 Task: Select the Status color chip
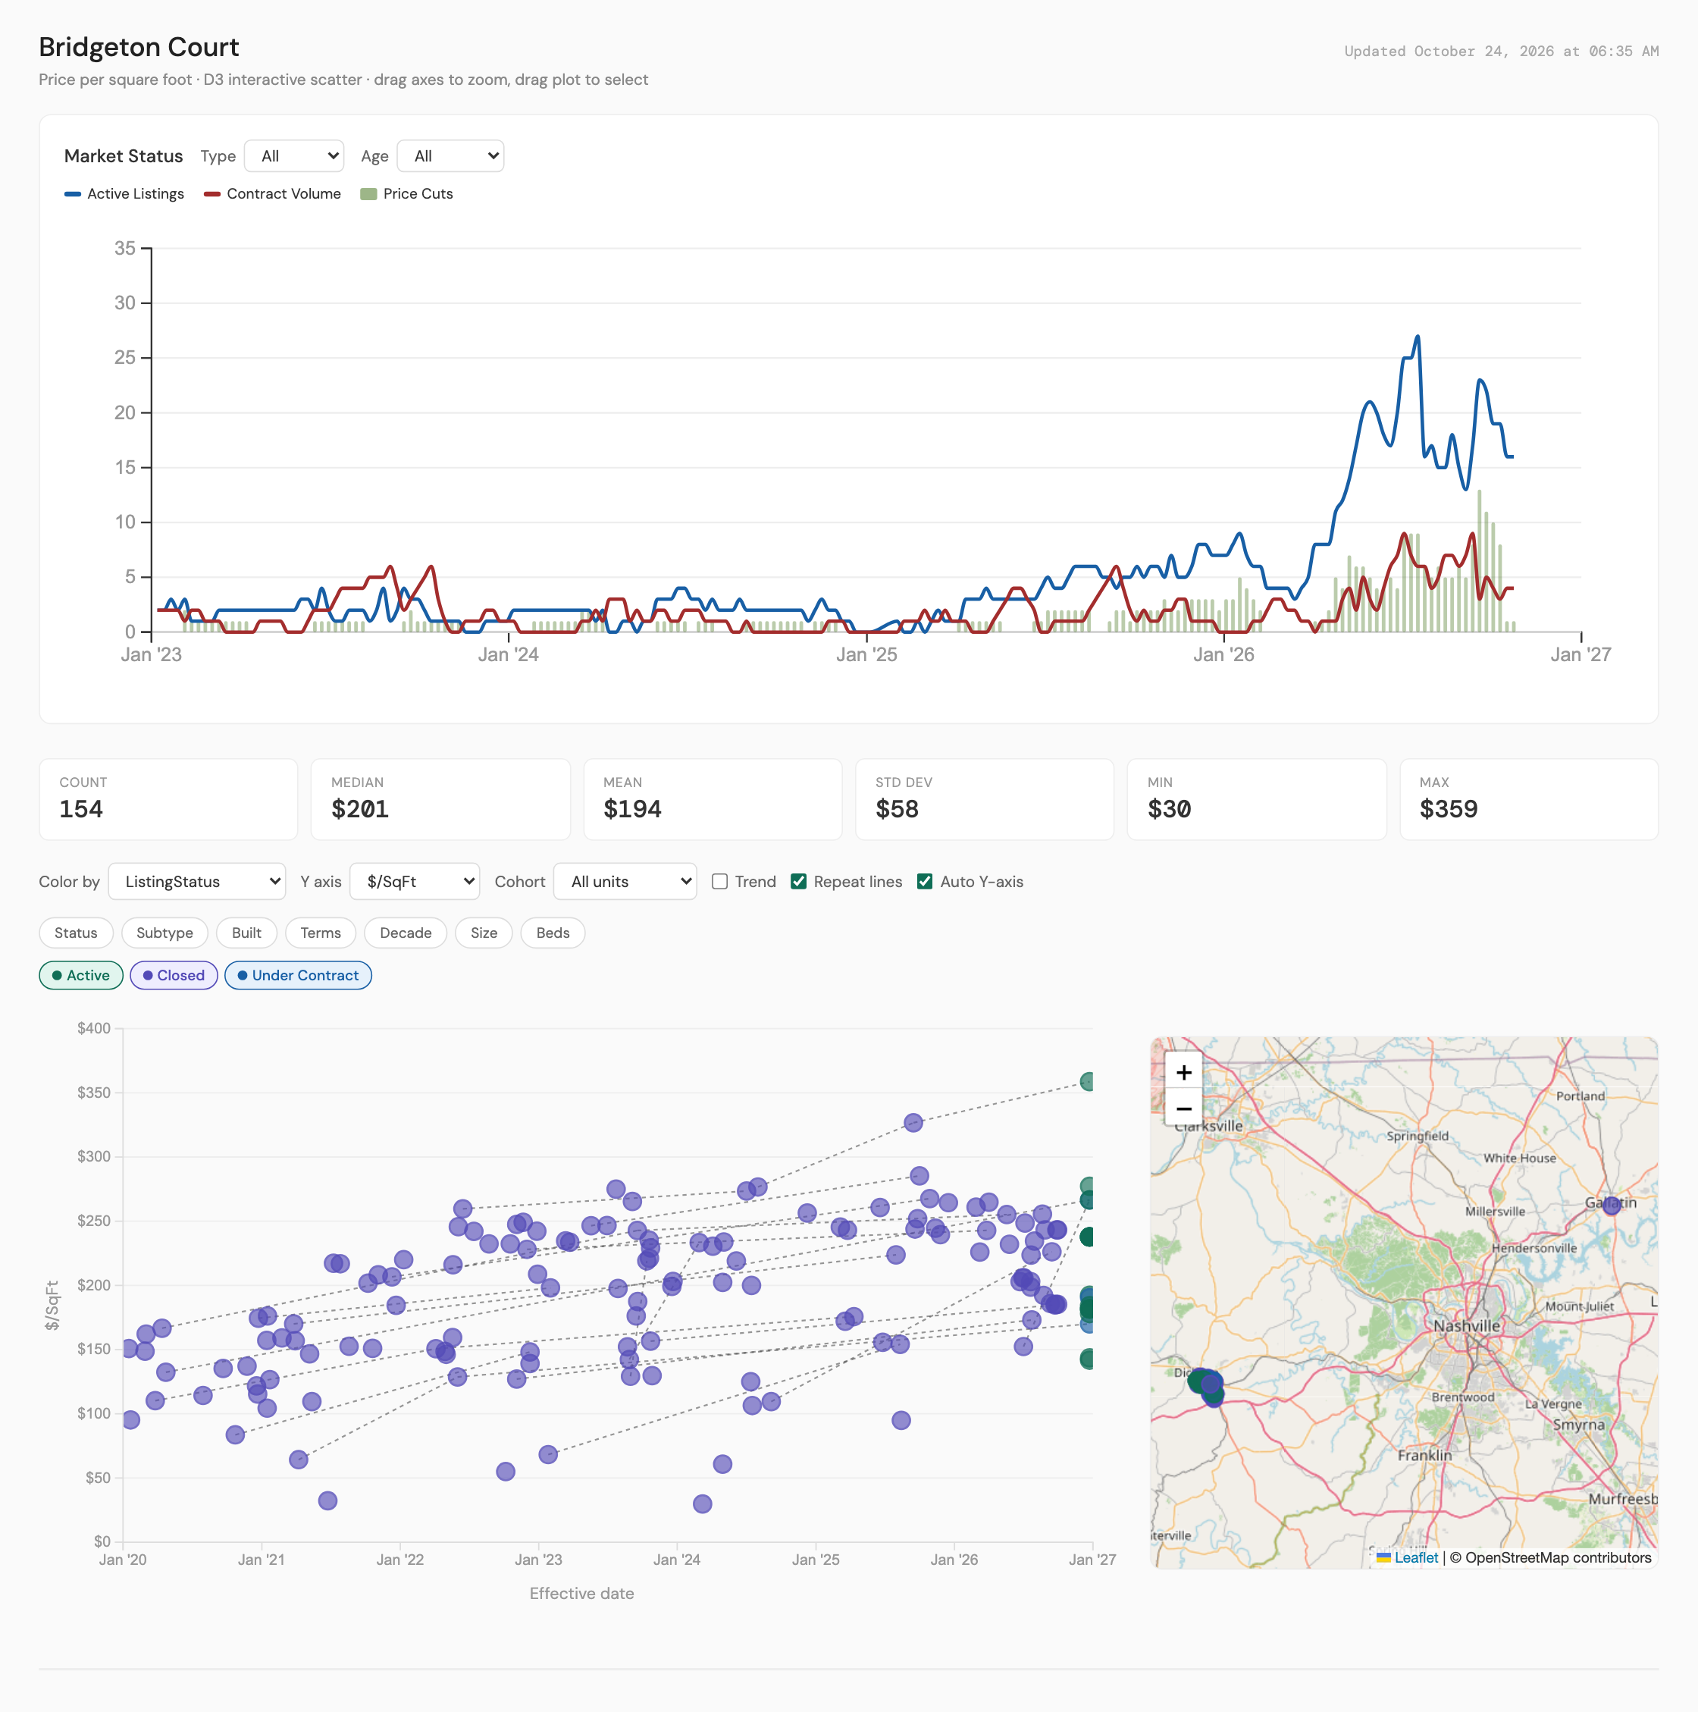(x=76, y=933)
